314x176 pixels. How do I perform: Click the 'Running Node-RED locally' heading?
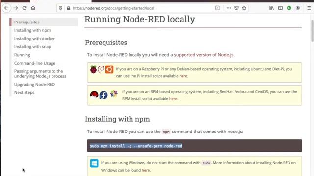coord(140,19)
